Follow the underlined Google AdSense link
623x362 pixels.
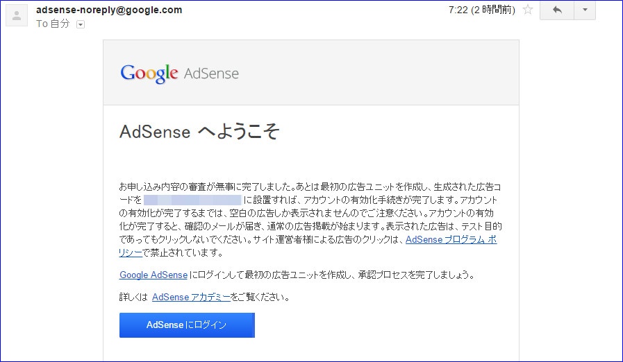153,275
